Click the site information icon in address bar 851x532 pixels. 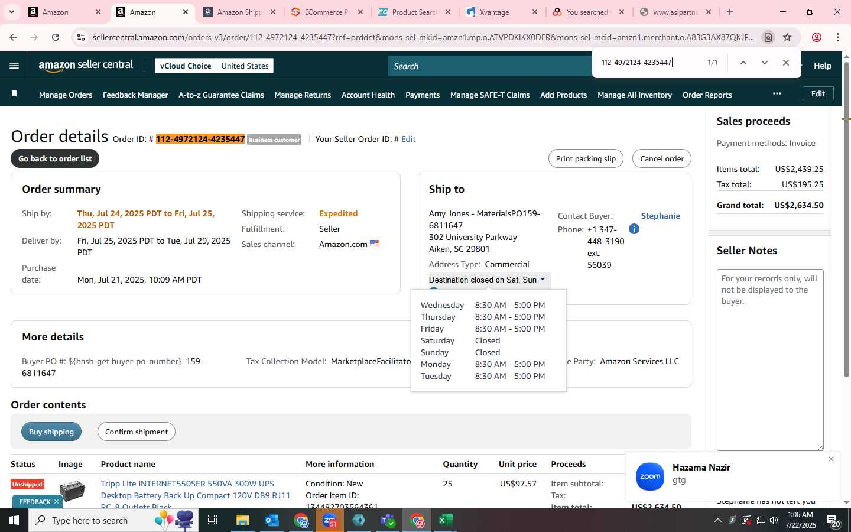[x=81, y=37]
